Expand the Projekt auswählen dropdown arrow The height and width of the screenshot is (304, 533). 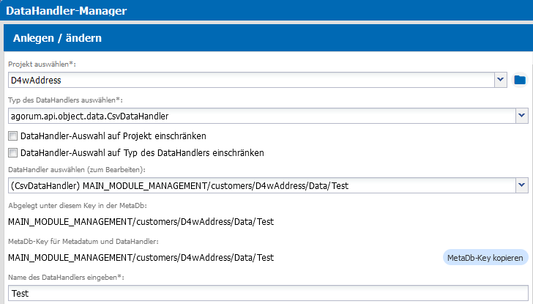(500, 80)
